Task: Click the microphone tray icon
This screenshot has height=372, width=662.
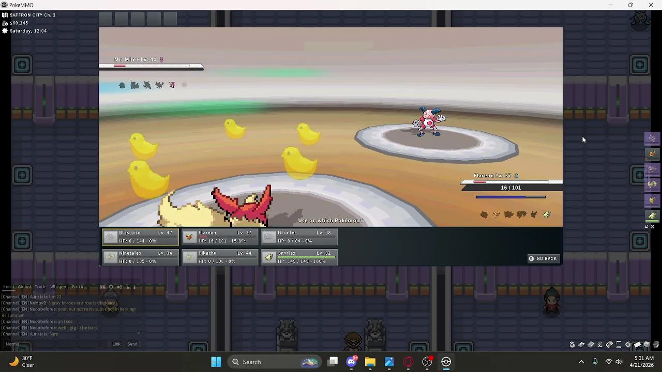Action: [595, 362]
